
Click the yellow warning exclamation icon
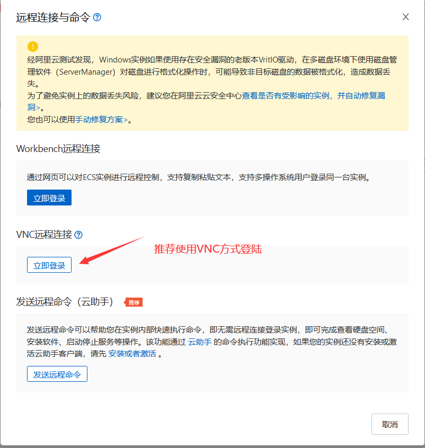tap(33, 47)
